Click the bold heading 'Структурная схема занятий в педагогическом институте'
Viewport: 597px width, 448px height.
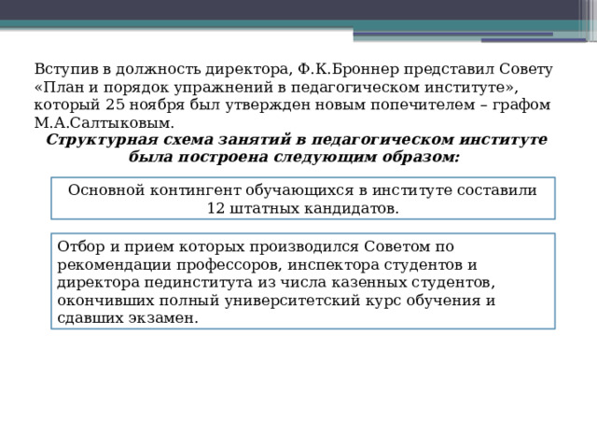tap(297, 139)
